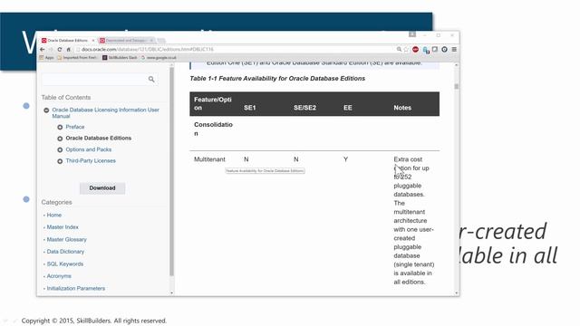Open a new browser tab
The height and width of the screenshot is (326, 580).
click(x=161, y=40)
